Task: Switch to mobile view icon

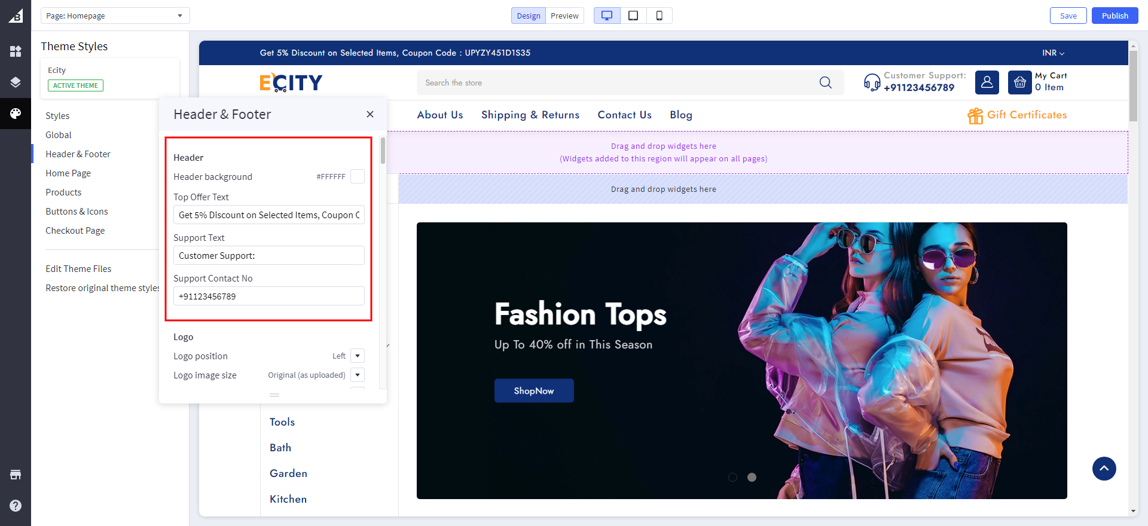Action: (659, 16)
